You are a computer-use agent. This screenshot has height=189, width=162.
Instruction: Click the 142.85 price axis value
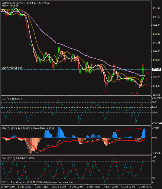click(x=157, y=34)
